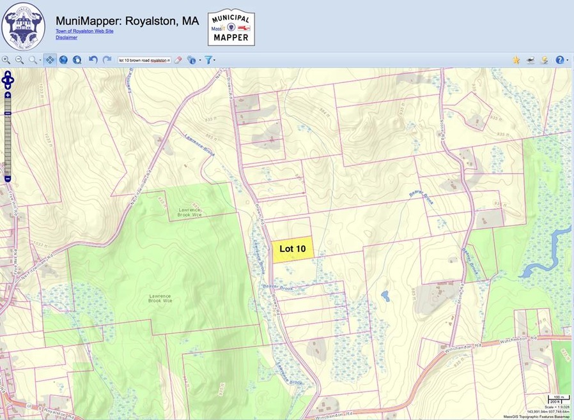Viewport: 574px width, 420px height.
Task: Click the print map icon
Action: (531, 60)
